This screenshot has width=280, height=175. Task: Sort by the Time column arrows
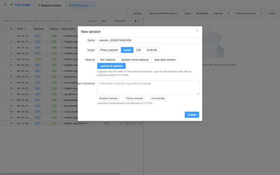pos(25,29)
